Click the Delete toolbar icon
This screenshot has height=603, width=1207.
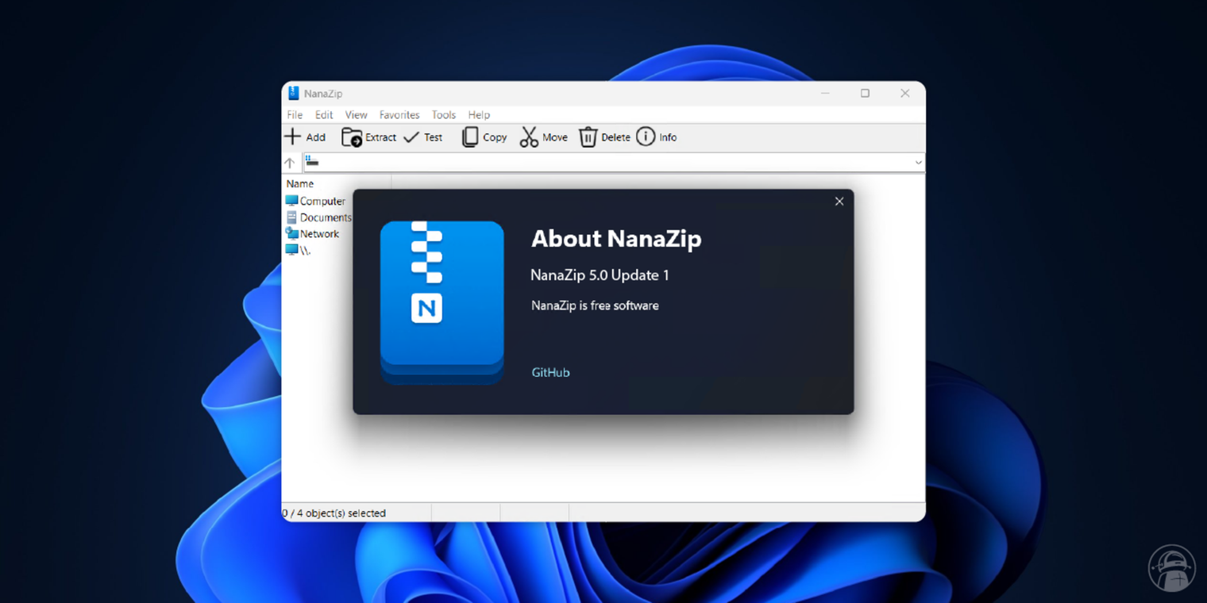(588, 136)
